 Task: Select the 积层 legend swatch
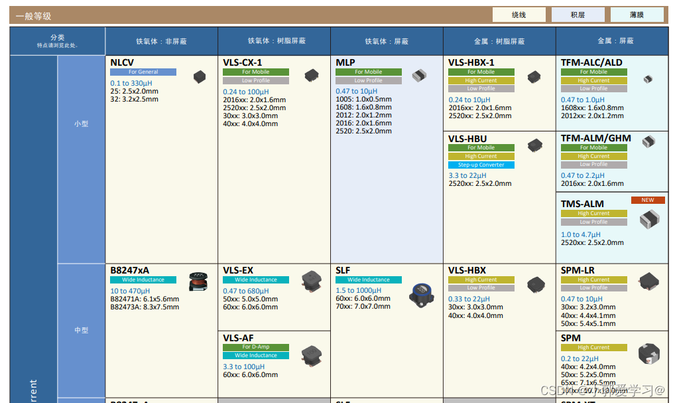click(x=578, y=15)
